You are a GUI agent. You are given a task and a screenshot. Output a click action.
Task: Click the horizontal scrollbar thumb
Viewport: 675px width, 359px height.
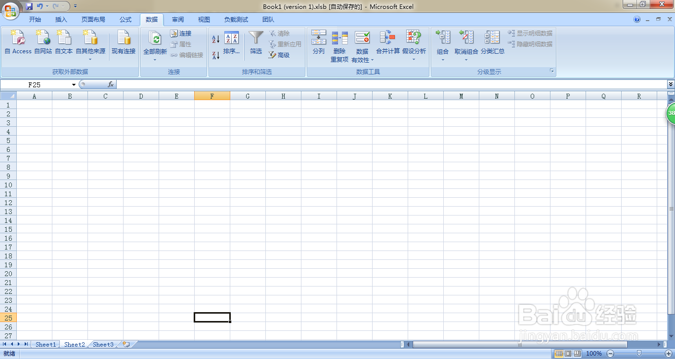point(520,344)
